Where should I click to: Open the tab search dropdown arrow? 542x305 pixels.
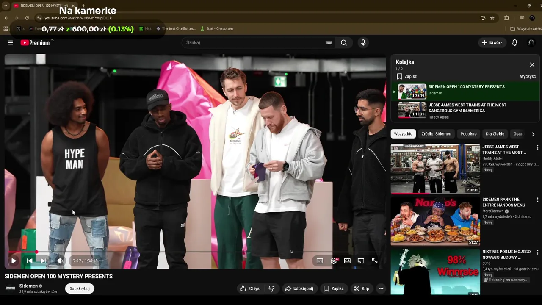6,6
